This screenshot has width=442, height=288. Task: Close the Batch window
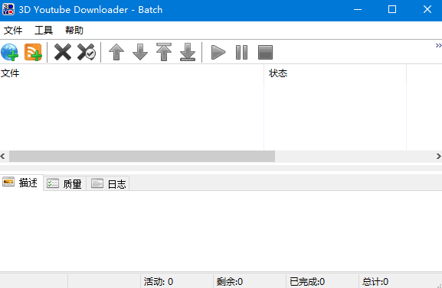(427, 10)
